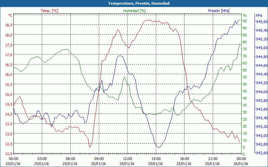Image resolution: width=268 pixels, height=167 pixels.
Task: Select the 944,60 pressure axis value
Action: pos(262,65)
